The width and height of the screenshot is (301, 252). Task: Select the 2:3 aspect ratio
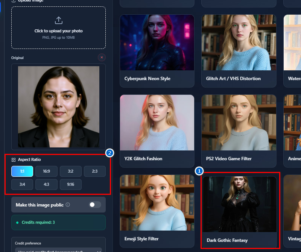click(x=95, y=171)
